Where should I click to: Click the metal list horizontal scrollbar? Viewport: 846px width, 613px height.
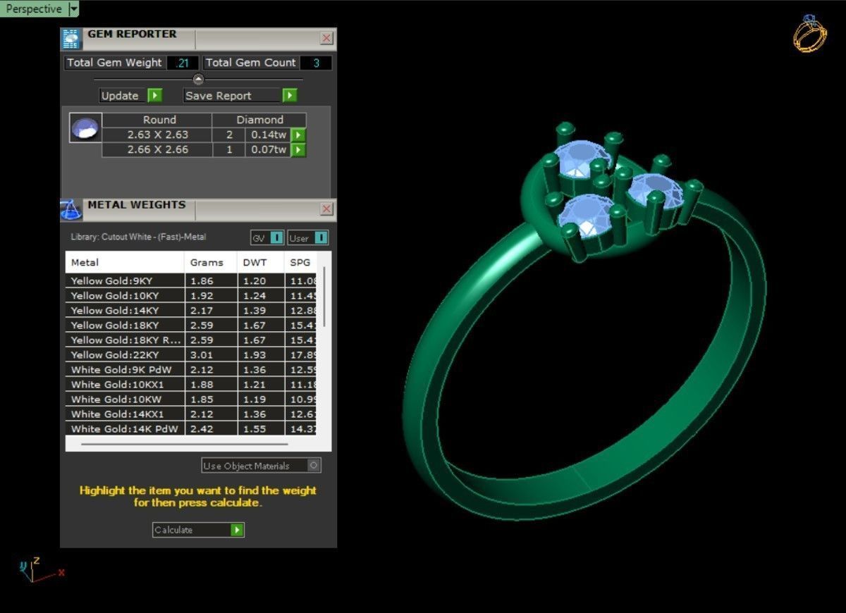tap(185, 444)
